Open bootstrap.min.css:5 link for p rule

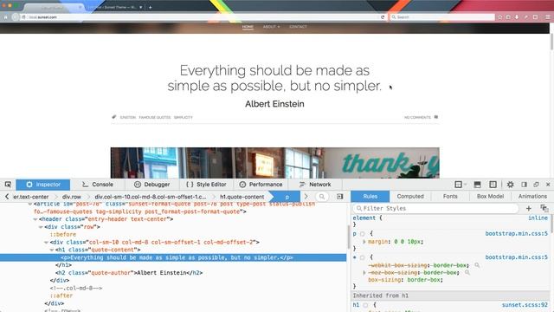tap(516, 233)
